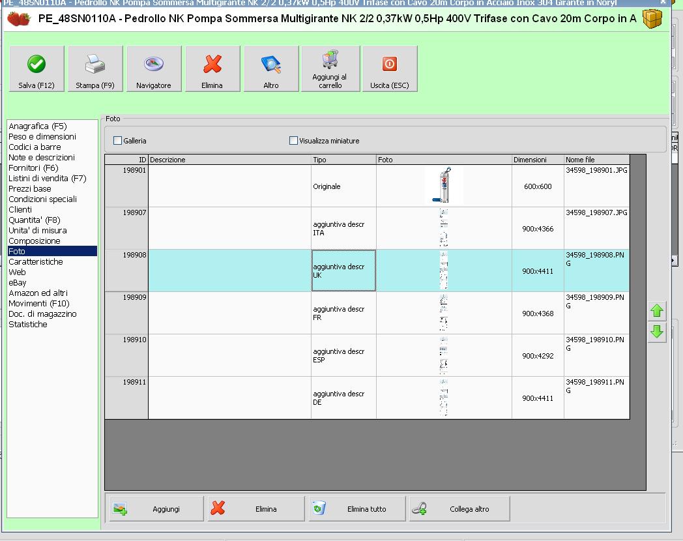Select Unita' di misura section

37,231
